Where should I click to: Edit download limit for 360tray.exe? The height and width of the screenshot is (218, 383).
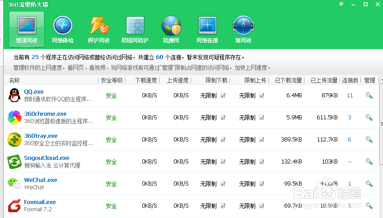[223, 140]
